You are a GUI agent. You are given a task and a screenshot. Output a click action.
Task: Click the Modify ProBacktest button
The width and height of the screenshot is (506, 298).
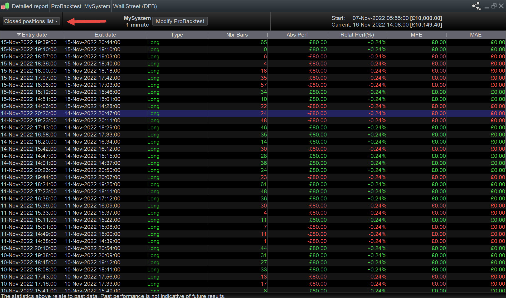point(180,21)
